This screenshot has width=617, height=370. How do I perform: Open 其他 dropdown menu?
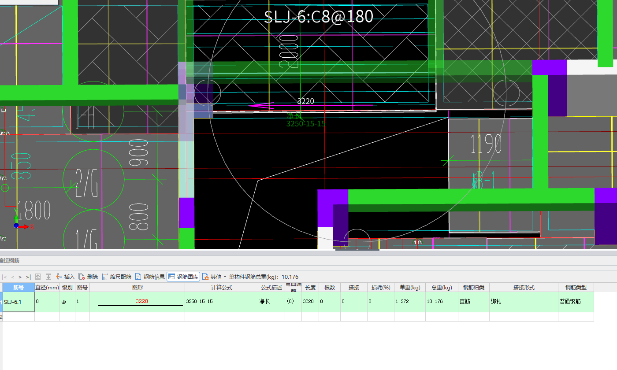pyautogui.click(x=214, y=277)
